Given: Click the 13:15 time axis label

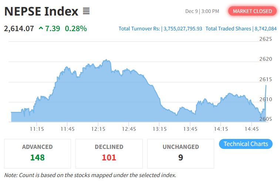Looking at the screenshot, I should [159, 129].
